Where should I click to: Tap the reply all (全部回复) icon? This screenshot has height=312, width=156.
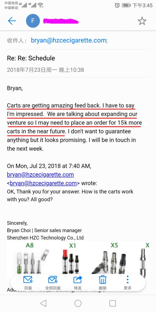click(x=53, y=283)
